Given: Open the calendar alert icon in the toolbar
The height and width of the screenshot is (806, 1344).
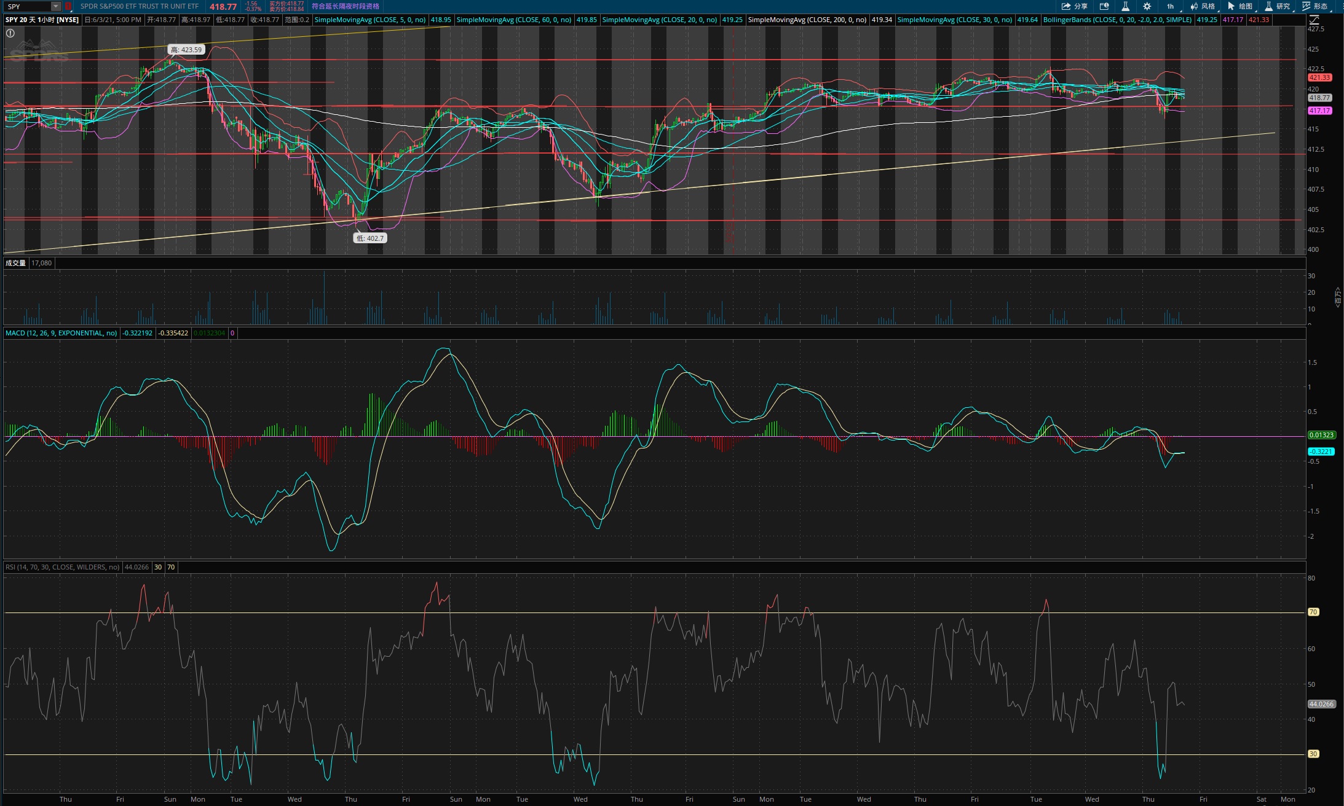Looking at the screenshot, I should (1104, 6).
